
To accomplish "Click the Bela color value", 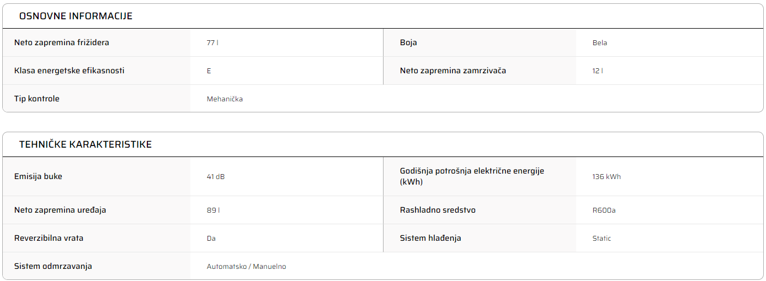I will point(600,42).
